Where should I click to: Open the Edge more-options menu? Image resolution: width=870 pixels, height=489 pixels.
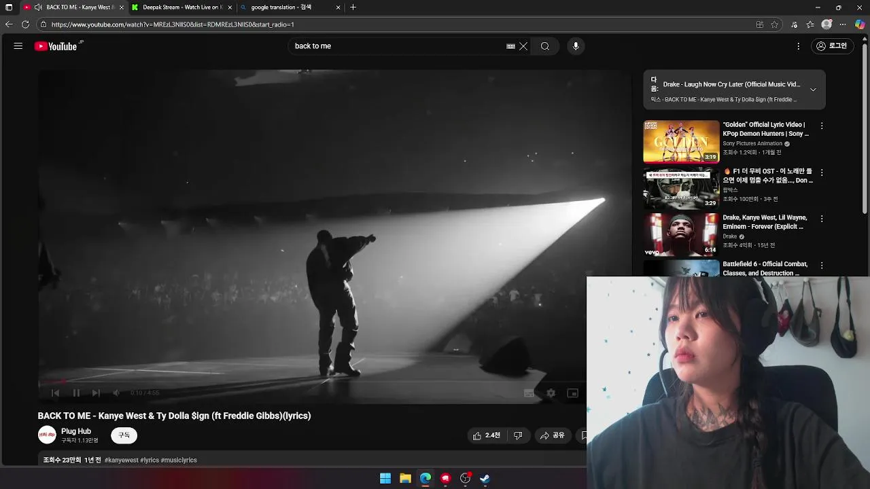843,24
